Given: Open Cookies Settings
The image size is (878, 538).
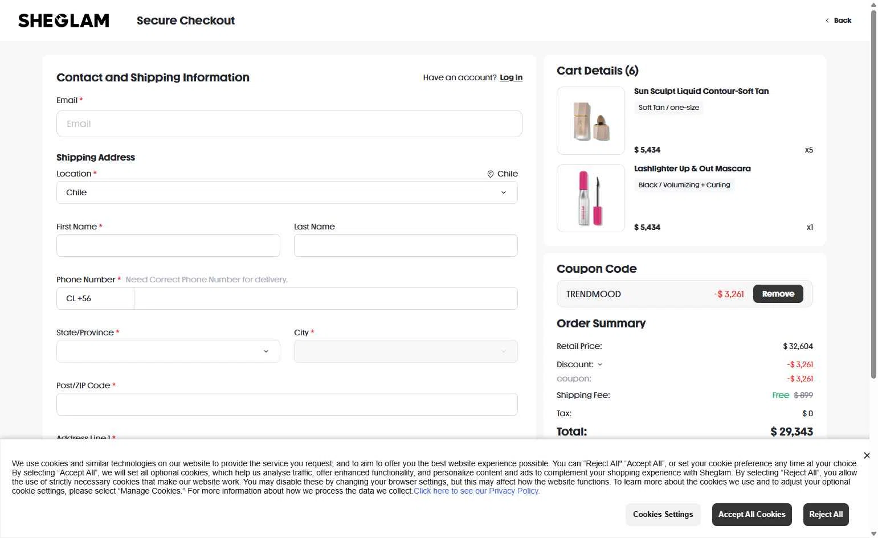Looking at the screenshot, I should pos(663,515).
